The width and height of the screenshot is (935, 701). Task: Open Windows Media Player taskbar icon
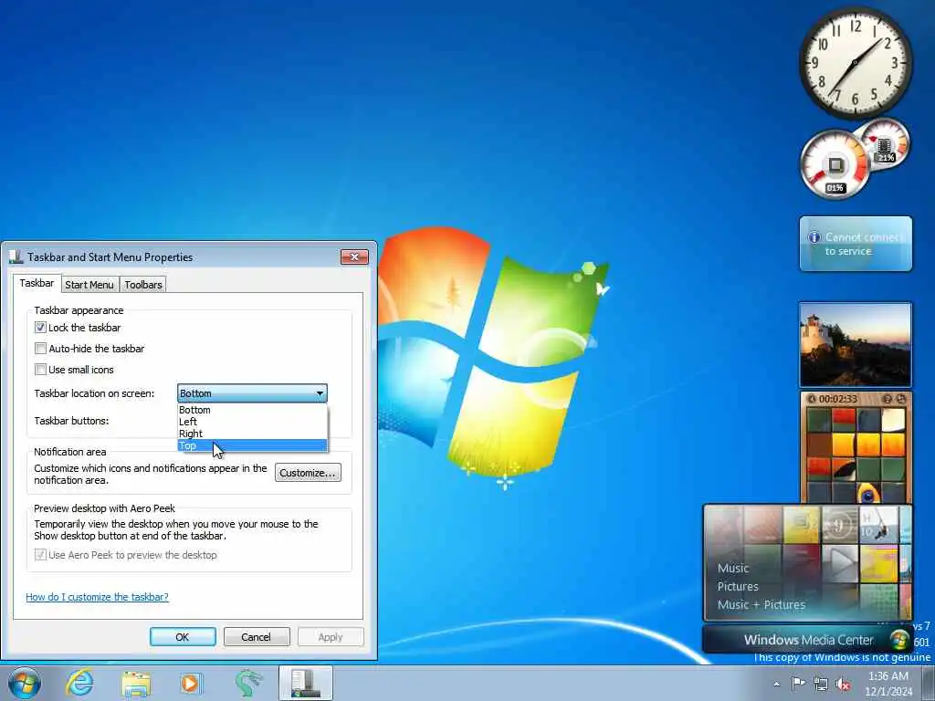pos(191,683)
